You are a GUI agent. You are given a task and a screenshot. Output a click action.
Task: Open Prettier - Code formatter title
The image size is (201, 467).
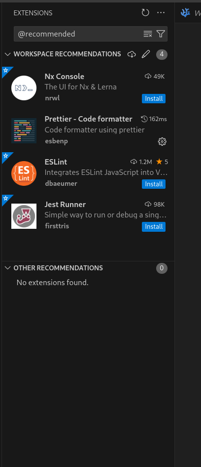(x=89, y=119)
